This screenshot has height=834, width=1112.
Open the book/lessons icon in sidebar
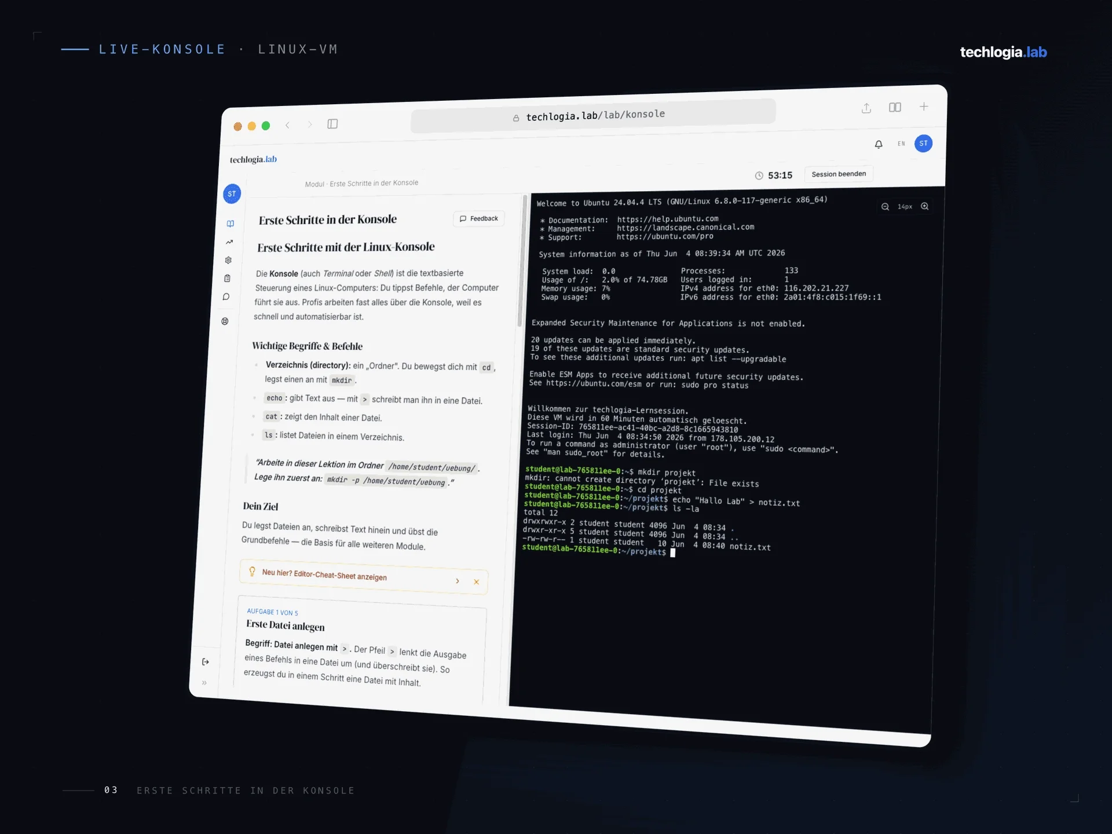point(231,224)
